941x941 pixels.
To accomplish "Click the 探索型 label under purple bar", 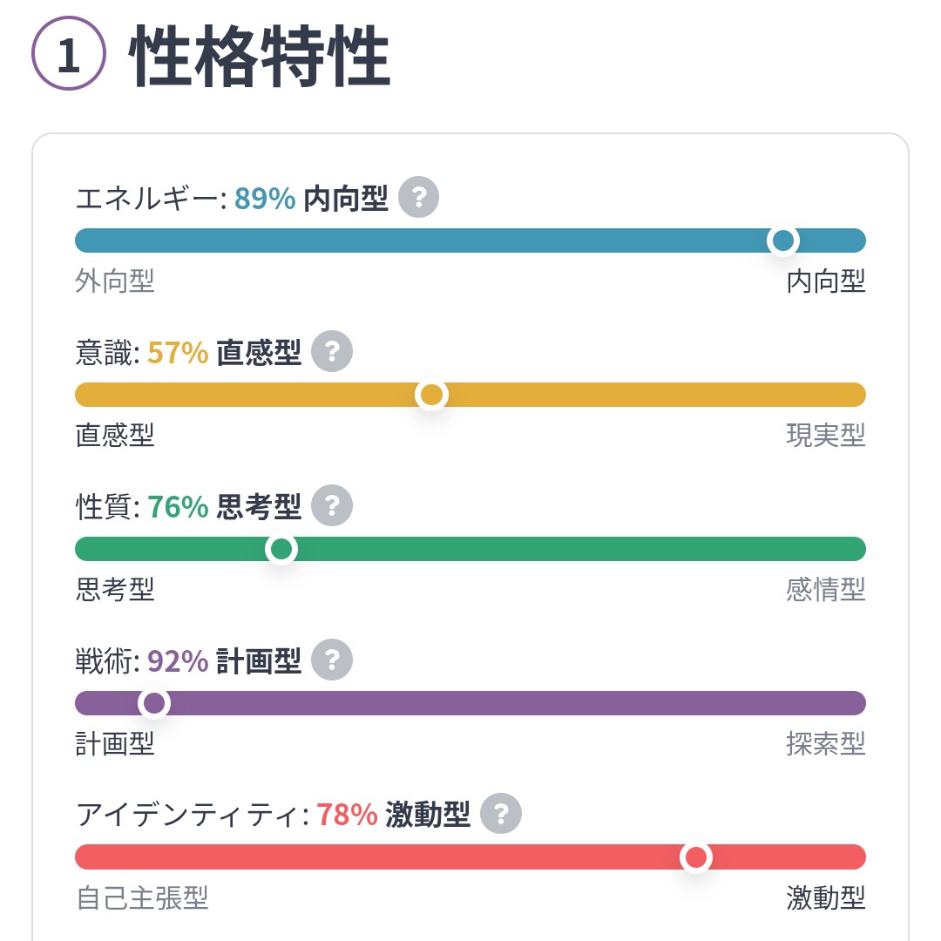I will 825,744.
